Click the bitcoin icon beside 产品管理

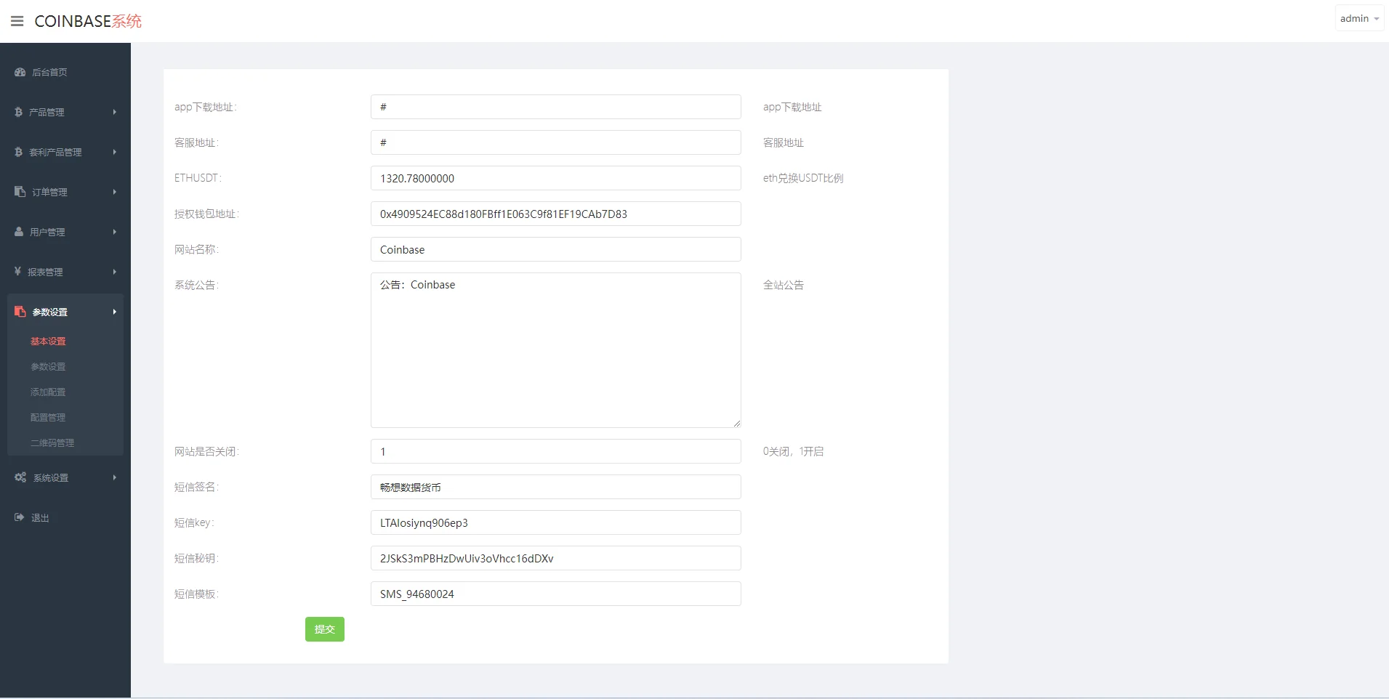[19, 112]
